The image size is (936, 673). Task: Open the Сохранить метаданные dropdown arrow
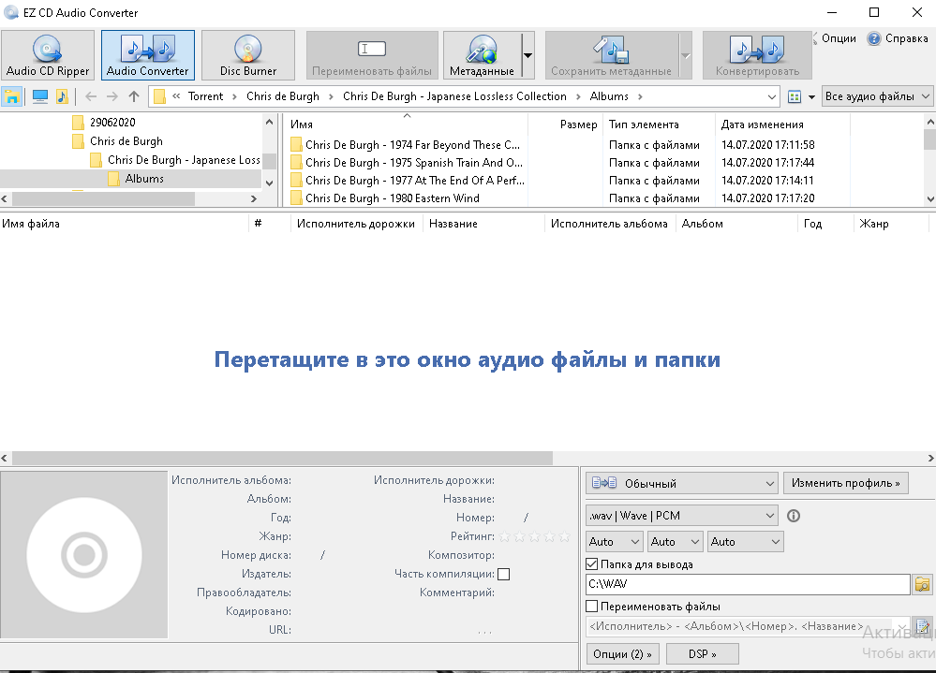point(685,55)
